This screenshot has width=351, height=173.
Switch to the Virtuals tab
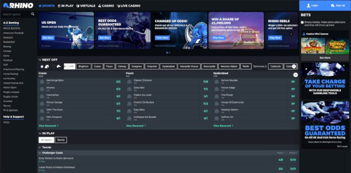[x=86, y=6]
